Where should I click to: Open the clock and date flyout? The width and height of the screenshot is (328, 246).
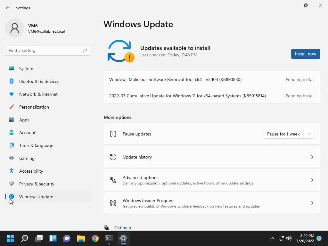[305, 238]
